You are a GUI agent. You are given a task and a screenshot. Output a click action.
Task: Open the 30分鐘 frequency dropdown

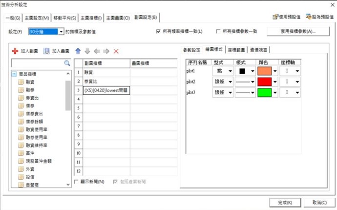(x=61, y=32)
